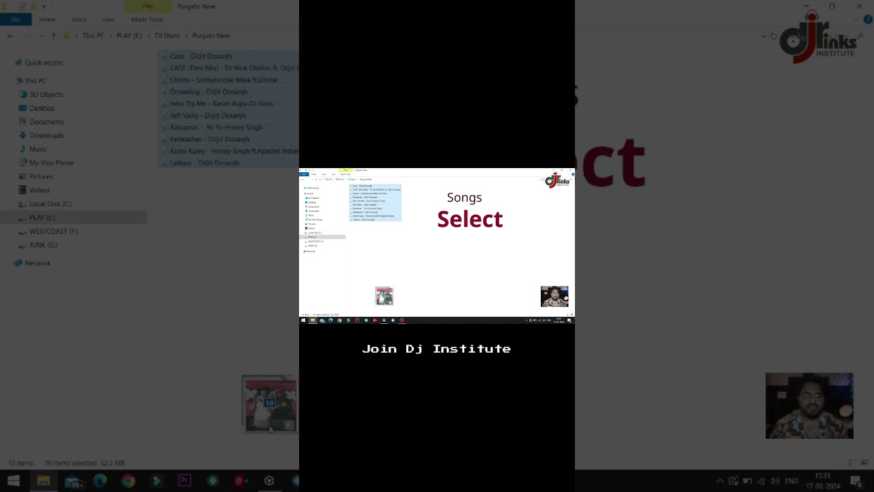Image resolution: width=874 pixels, height=492 pixels.
Task: Go up one folder with the large up arrow
Action: [53, 36]
